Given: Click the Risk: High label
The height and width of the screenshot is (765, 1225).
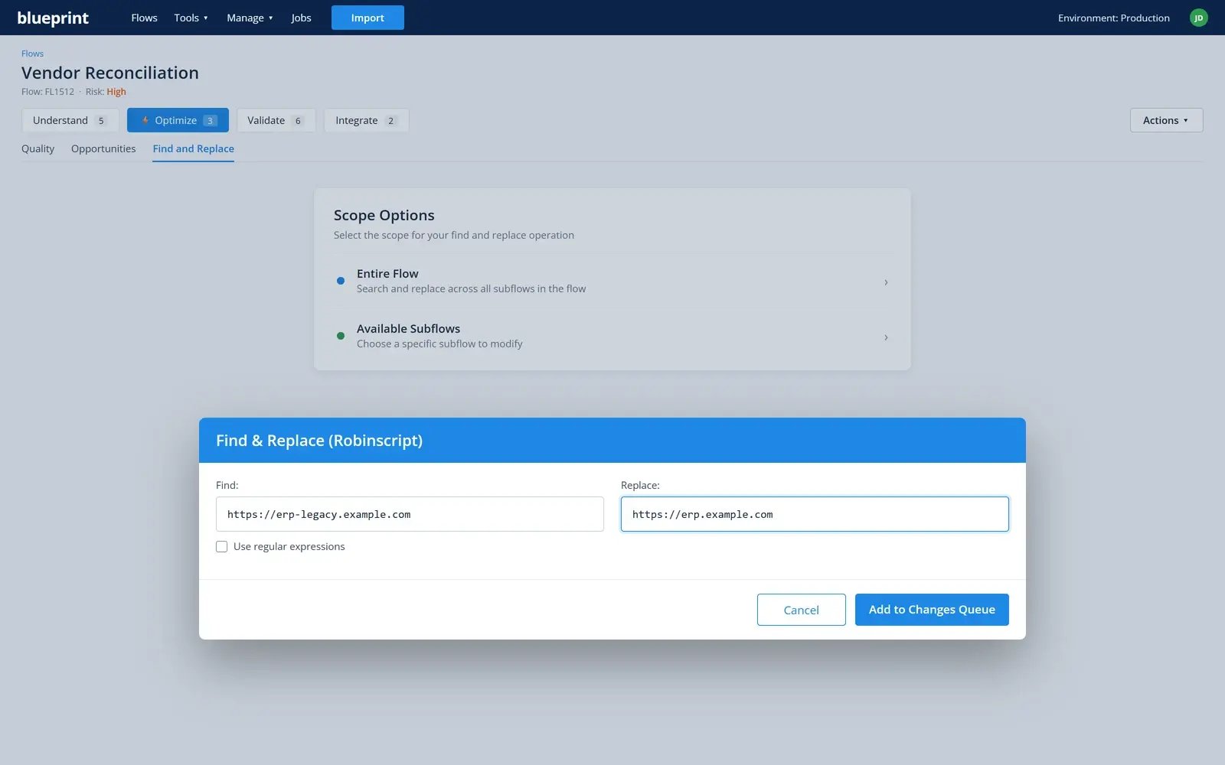Looking at the screenshot, I should pos(106,92).
